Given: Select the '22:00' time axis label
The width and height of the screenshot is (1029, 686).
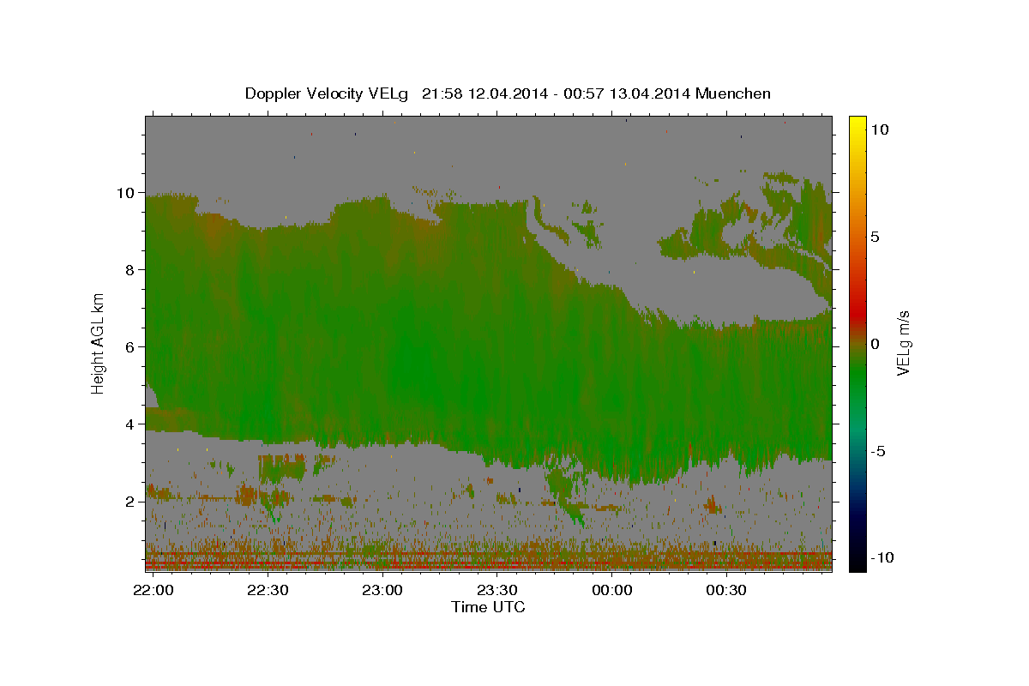Looking at the screenshot, I should [153, 591].
